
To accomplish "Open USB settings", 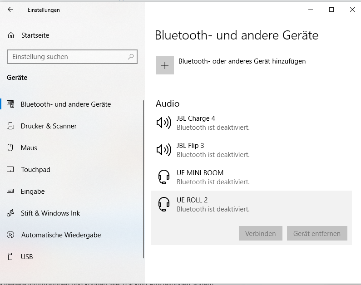I will [x=27, y=257].
